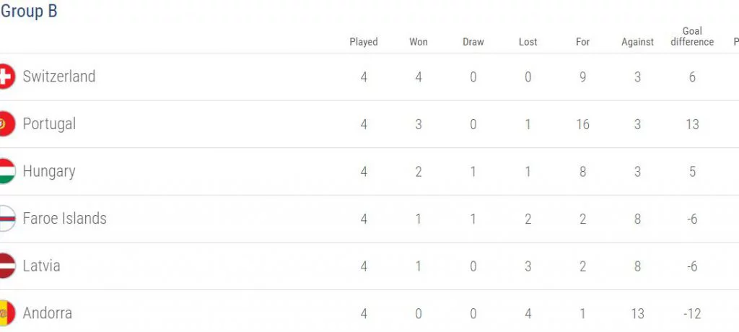739x332 pixels.
Task: Click the Hungary flag icon
Action: 6,171
